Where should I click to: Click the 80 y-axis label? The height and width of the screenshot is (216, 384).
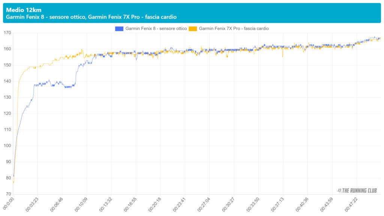point(8,178)
